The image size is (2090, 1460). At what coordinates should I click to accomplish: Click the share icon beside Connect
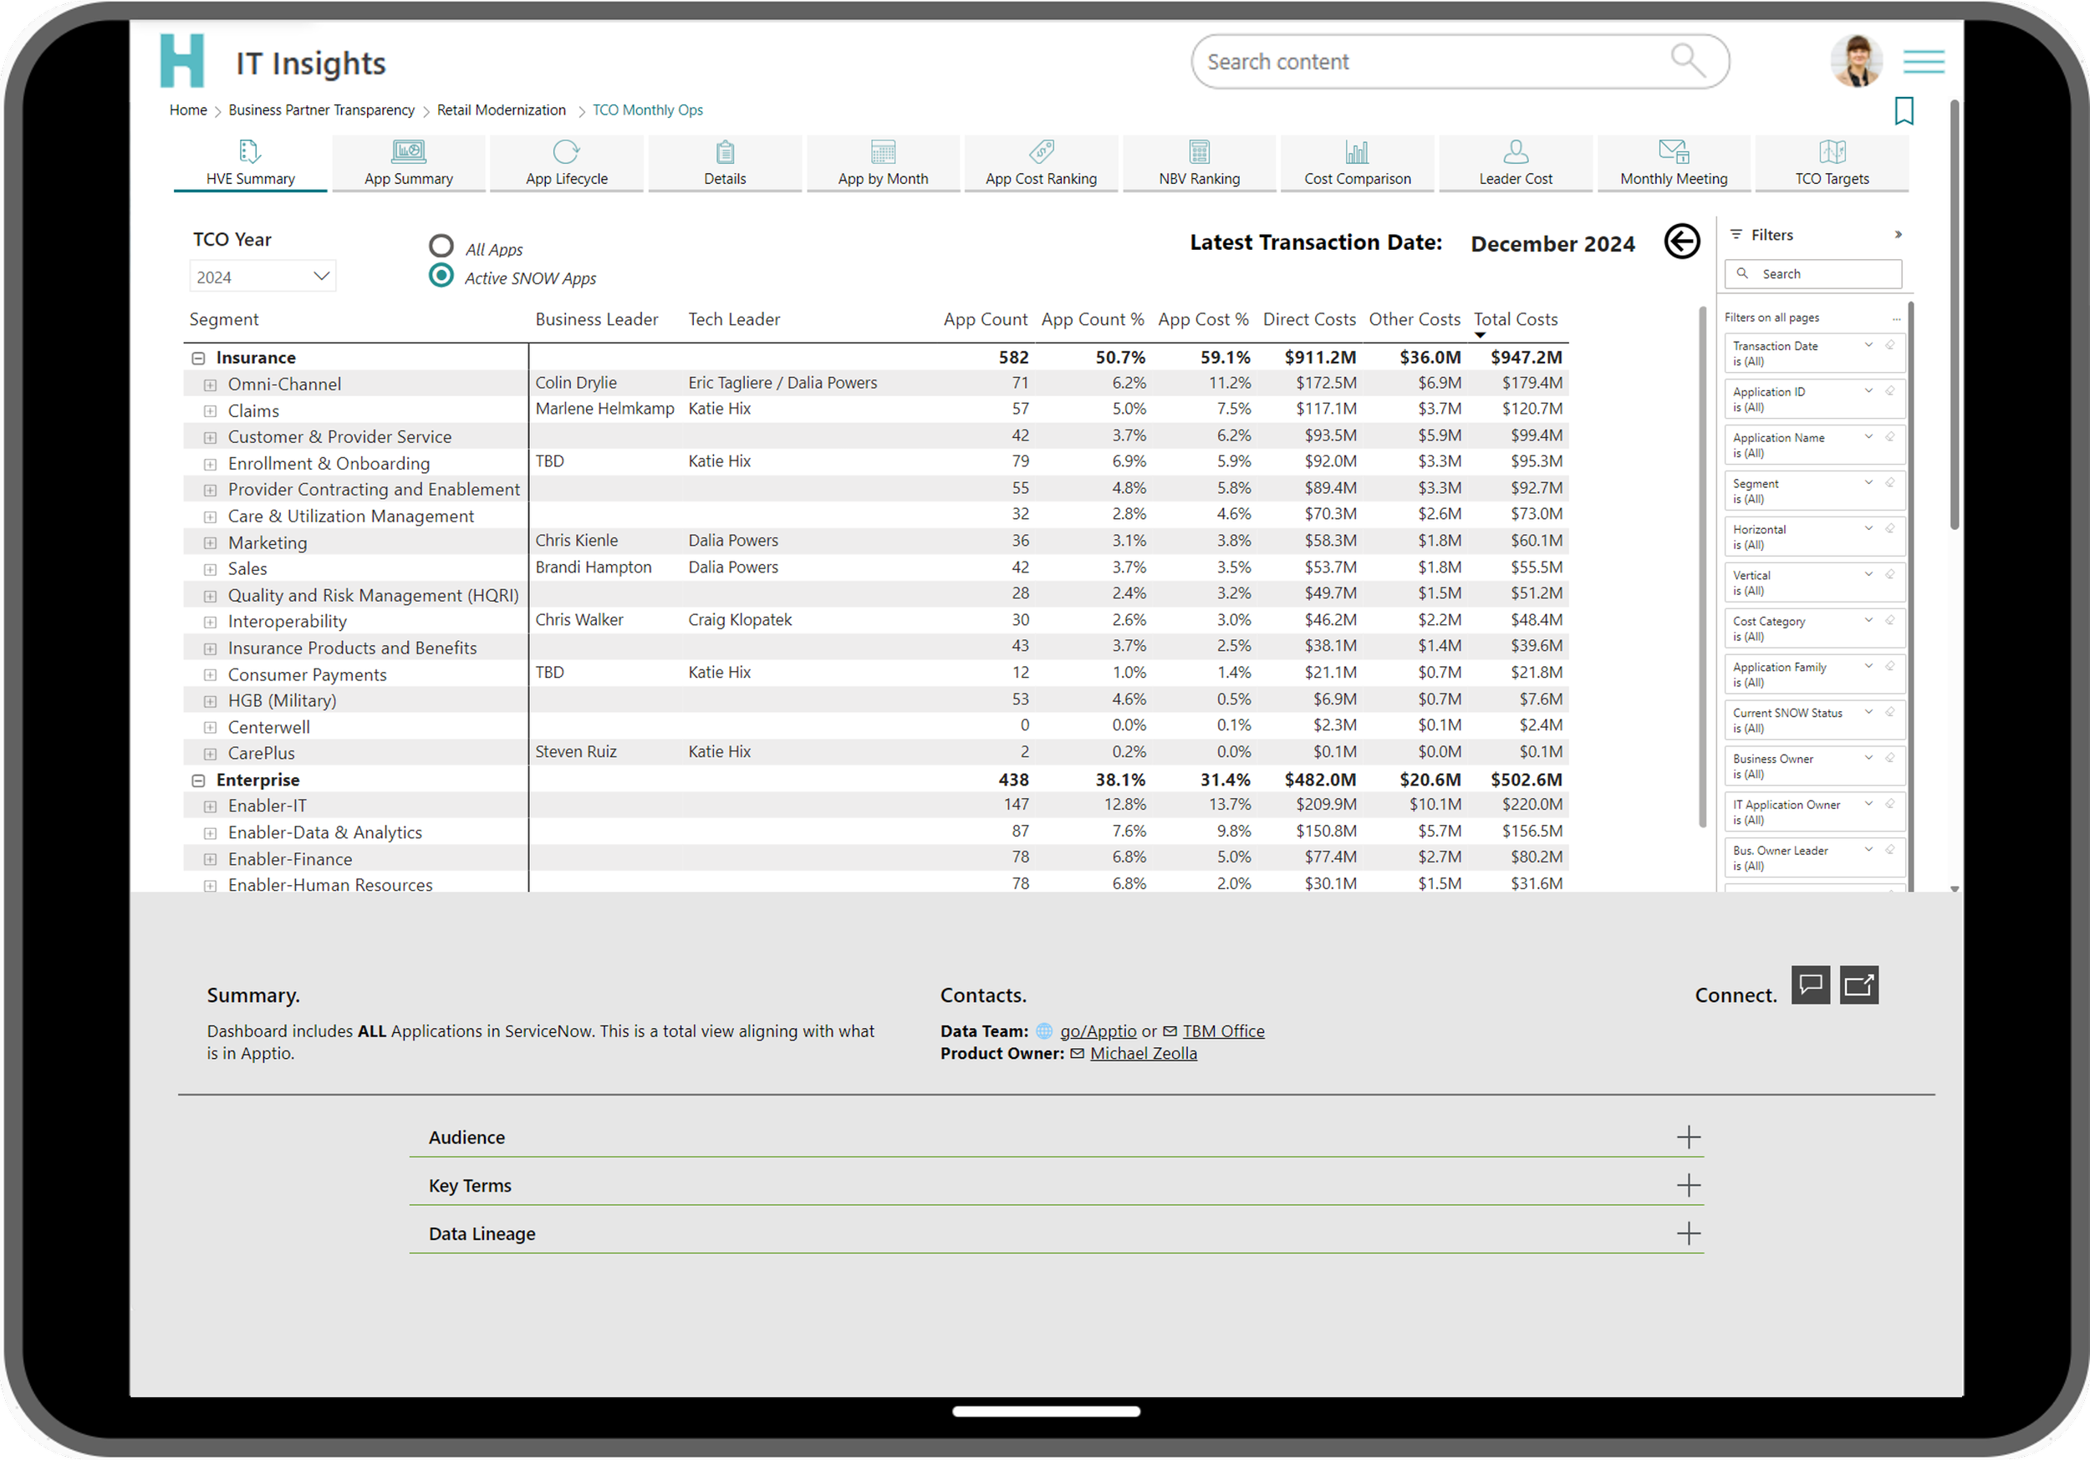pyautogui.click(x=1858, y=984)
